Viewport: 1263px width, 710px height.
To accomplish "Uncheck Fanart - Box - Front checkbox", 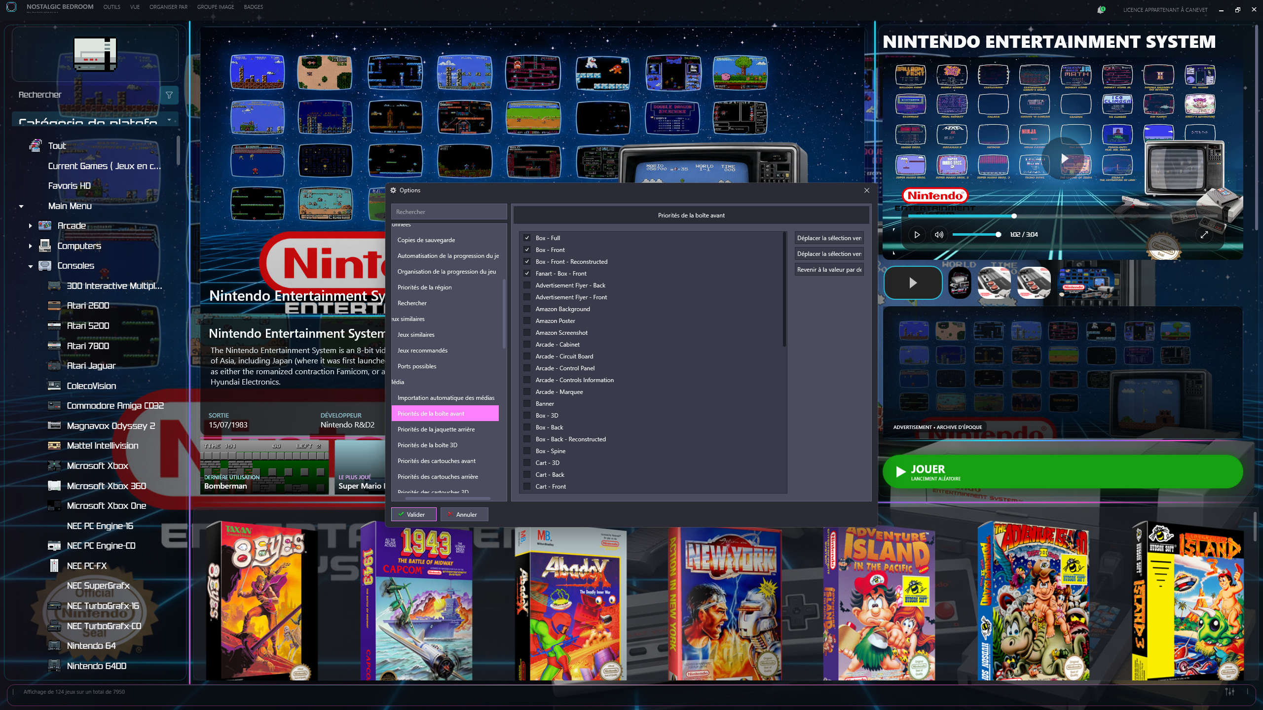I will click(527, 274).
